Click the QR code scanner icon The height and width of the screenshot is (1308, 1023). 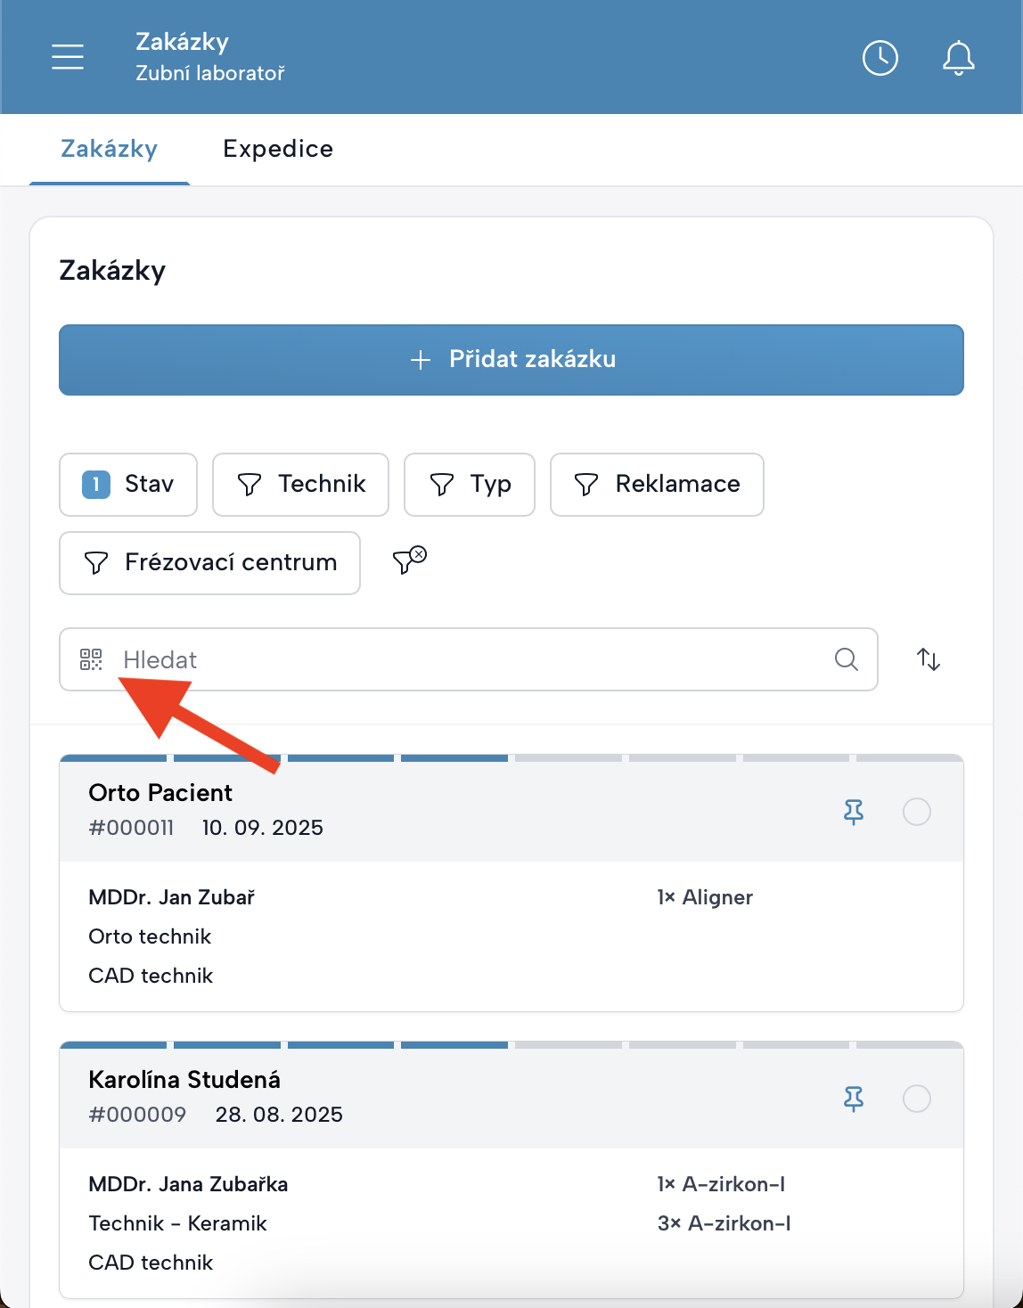[91, 659]
